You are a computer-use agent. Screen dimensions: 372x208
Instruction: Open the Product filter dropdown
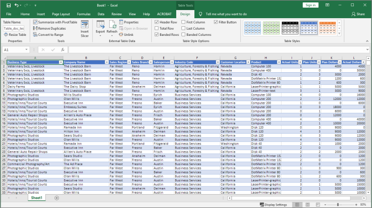pyautogui.click(x=279, y=62)
